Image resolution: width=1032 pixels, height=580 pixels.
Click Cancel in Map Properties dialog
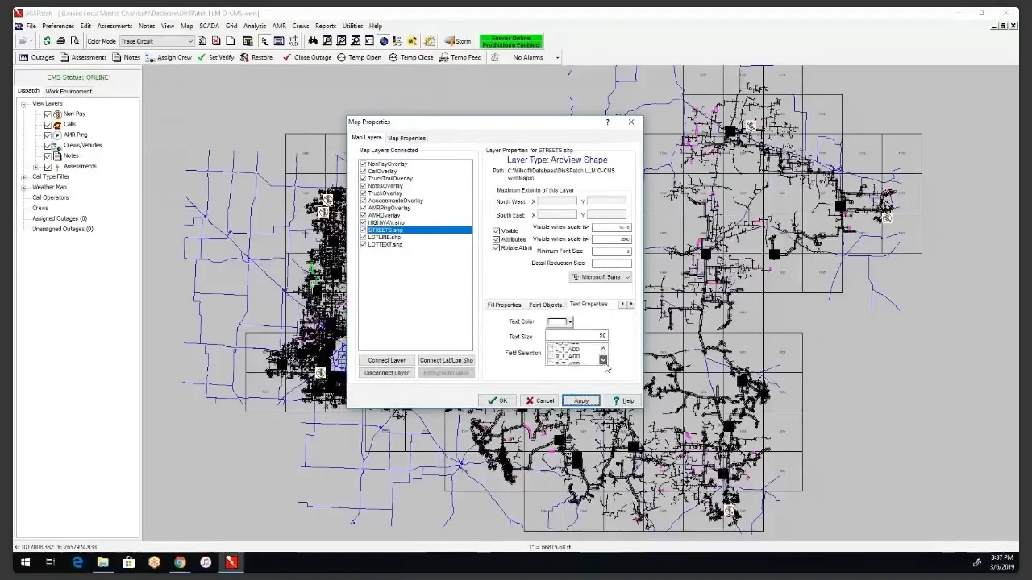pyautogui.click(x=540, y=400)
